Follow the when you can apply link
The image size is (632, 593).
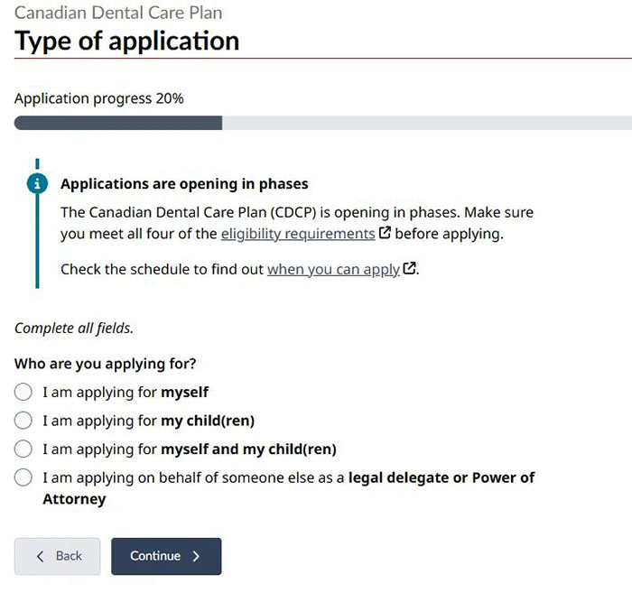click(333, 269)
